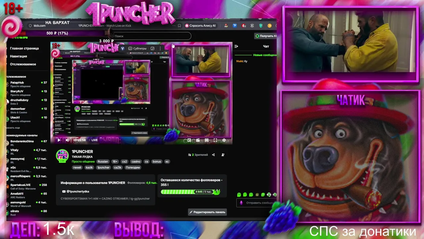This screenshot has width=424, height=239.
Task: Select the casino tag
Action: [x=136, y=162]
